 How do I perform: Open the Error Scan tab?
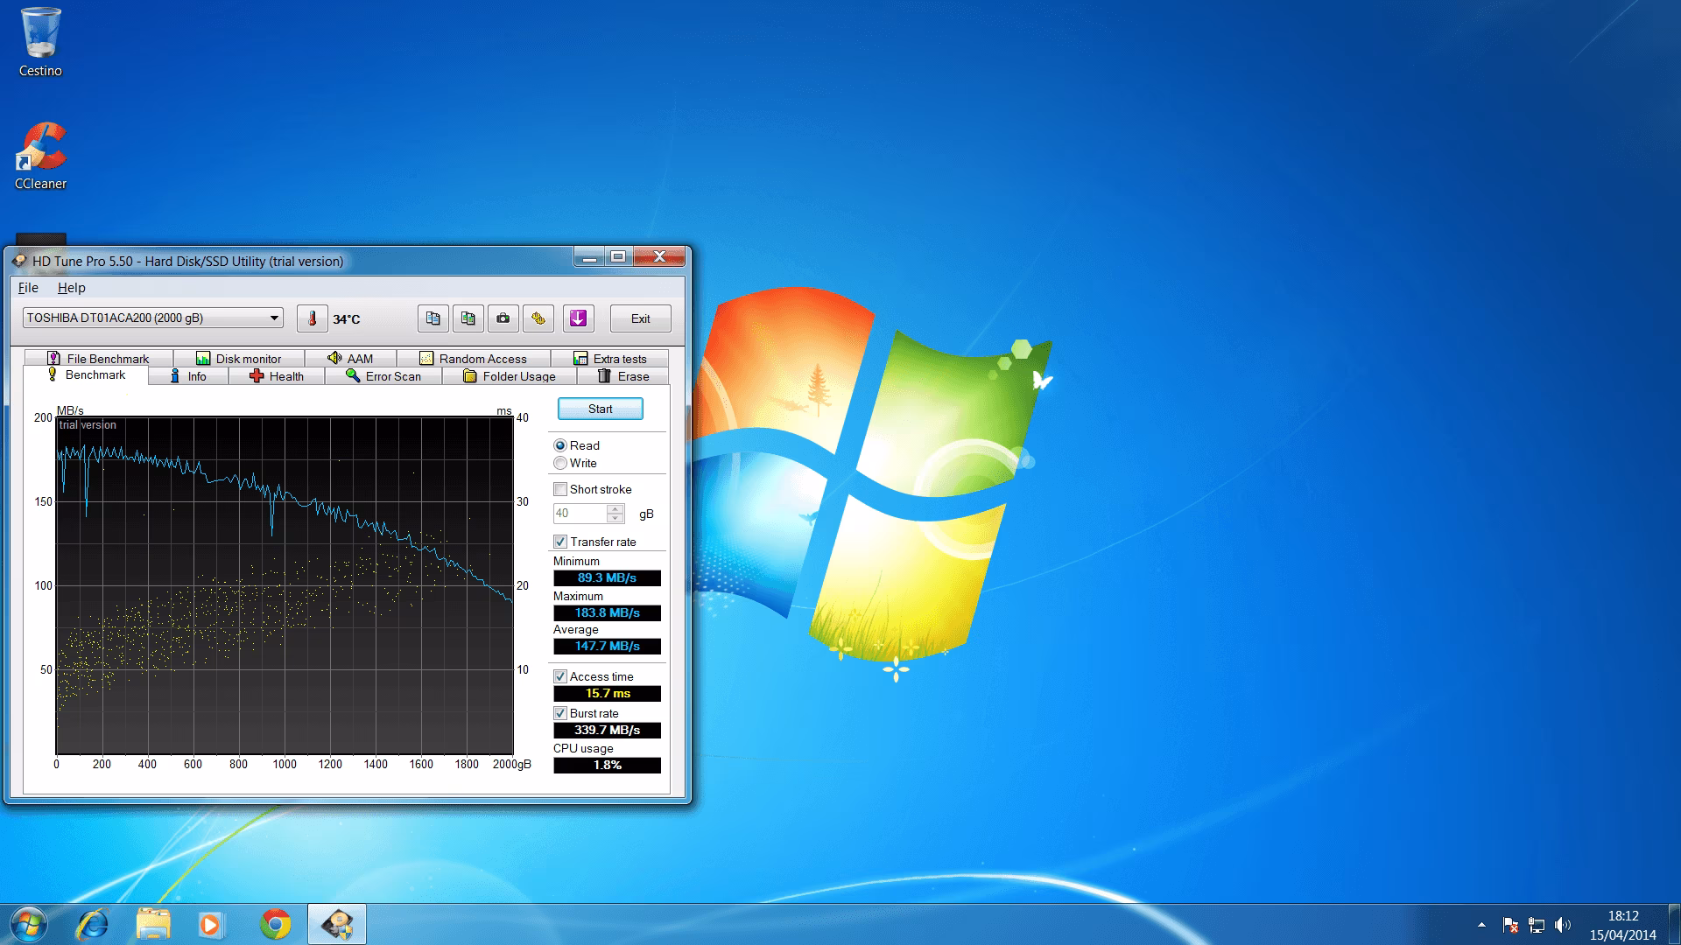click(x=383, y=376)
